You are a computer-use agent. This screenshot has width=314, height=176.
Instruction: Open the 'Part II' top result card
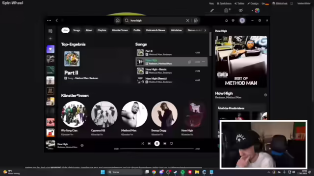coord(96,66)
